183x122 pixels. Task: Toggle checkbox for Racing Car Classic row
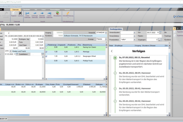46,48
